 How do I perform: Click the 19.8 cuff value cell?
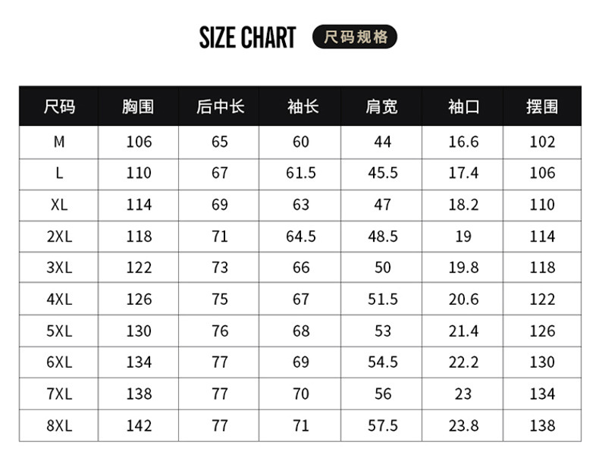463,268
